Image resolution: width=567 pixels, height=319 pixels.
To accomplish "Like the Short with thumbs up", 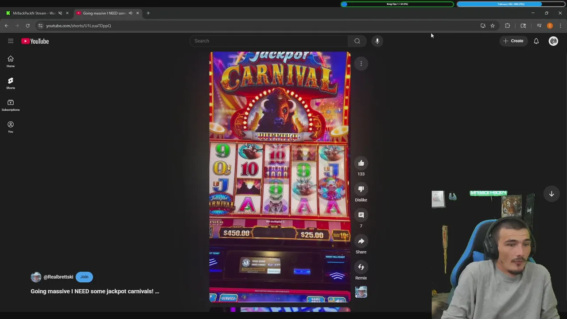I will pos(361,163).
